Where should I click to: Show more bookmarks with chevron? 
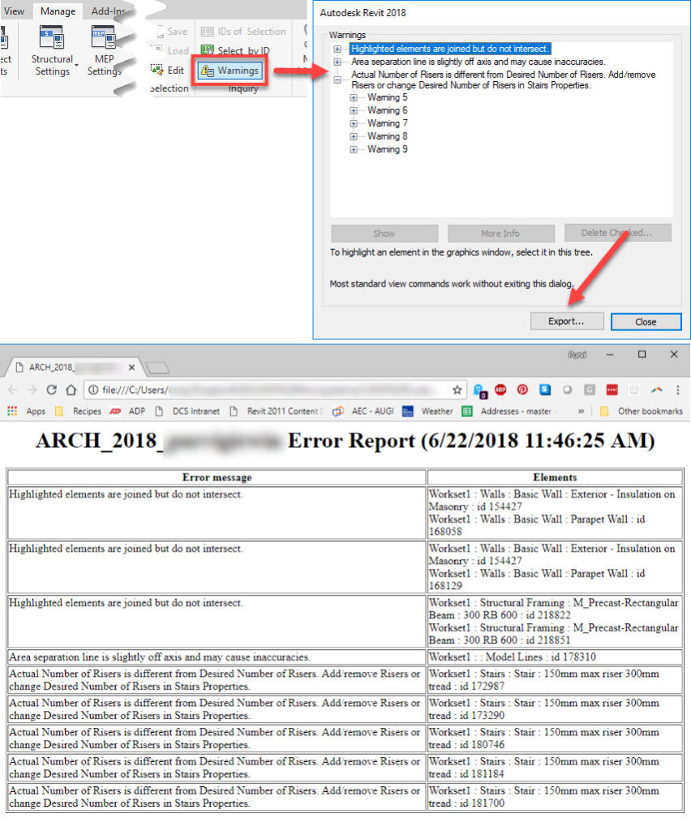pos(581,411)
